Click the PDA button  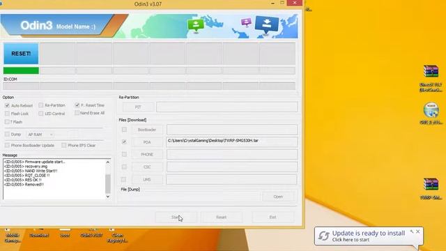(x=147, y=142)
